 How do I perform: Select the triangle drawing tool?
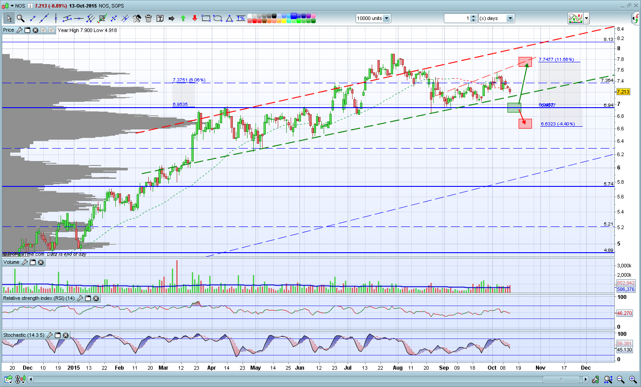229,18
